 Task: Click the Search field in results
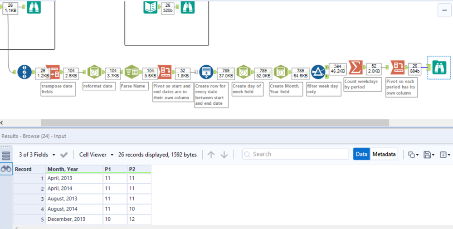click(x=296, y=154)
